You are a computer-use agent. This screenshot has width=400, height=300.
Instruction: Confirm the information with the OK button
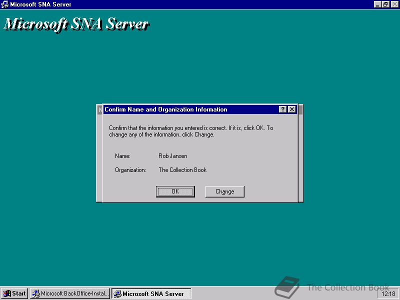click(x=175, y=191)
